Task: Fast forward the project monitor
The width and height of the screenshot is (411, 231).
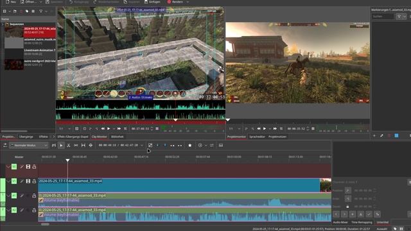Action: click(x=275, y=128)
